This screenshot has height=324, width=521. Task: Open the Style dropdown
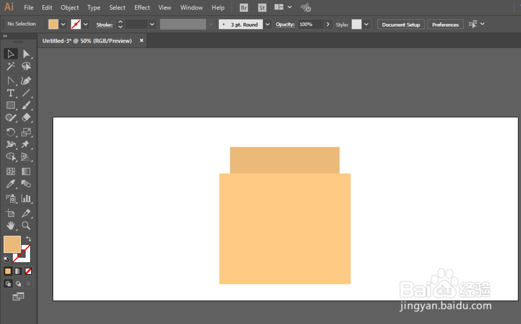[x=366, y=24]
